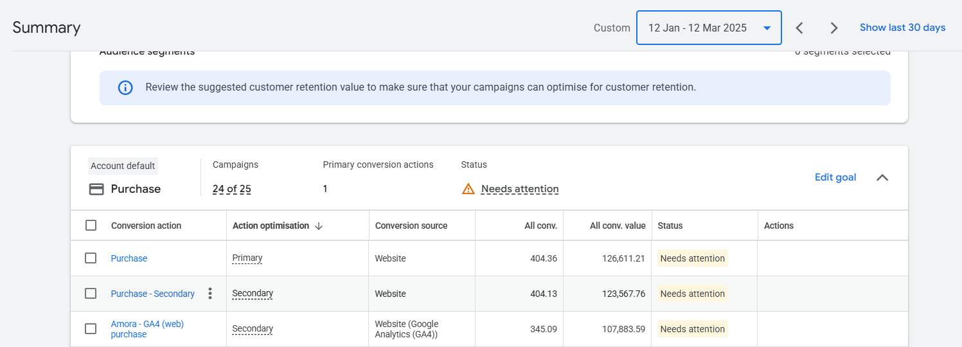
Task: Click Needs attention badge in Purchase row
Action: pyautogui.click(x=693, y=258)
